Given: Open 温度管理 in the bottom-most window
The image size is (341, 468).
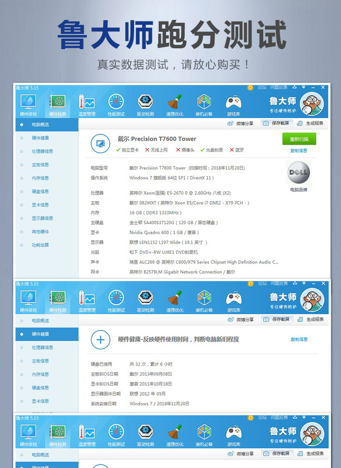Looking at the screenshot, I should (87, 435).
